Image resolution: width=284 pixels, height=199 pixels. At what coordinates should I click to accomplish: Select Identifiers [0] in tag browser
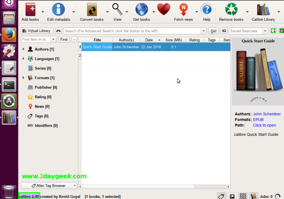click(x=46, y=126)
